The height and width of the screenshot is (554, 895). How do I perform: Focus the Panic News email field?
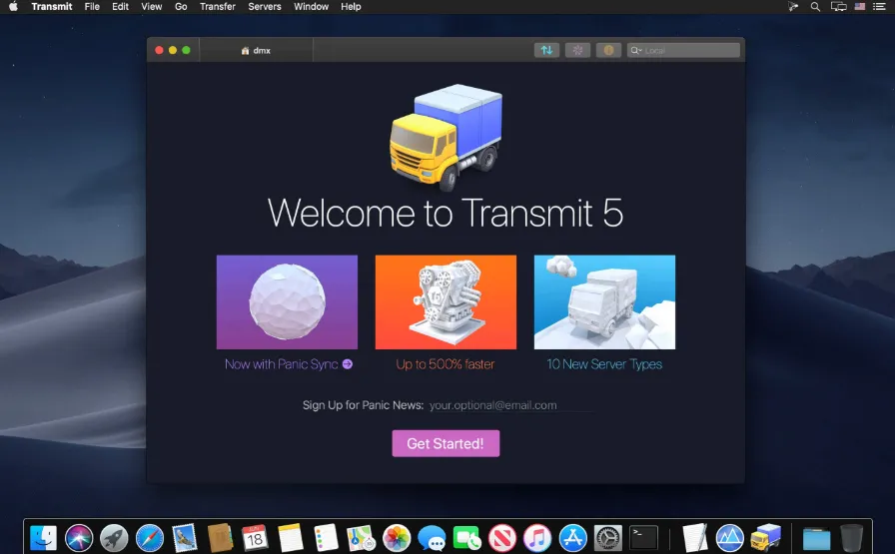point(510,405)
